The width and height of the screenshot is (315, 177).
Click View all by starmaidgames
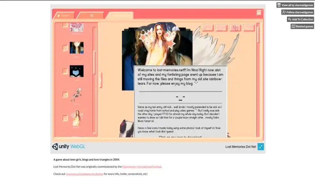click(295, 5)
